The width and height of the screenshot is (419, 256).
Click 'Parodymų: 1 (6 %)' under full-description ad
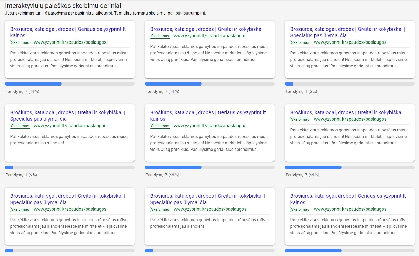click(x=301, y=91)
